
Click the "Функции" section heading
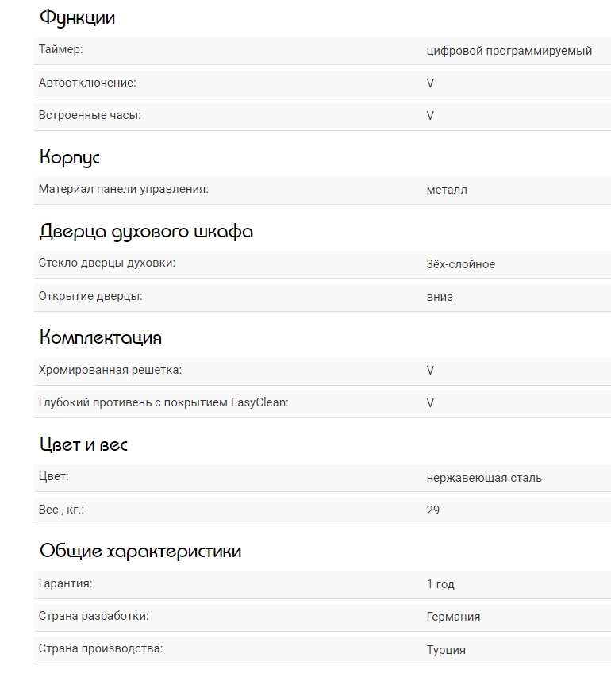point(77,17)
